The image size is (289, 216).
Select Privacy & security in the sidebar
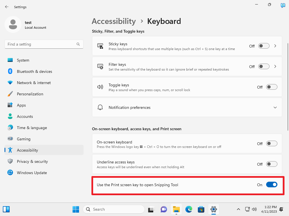(32, 161)
